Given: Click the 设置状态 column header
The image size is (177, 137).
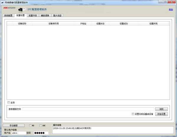Looking at the screenshot, I should tap(100, 24).
